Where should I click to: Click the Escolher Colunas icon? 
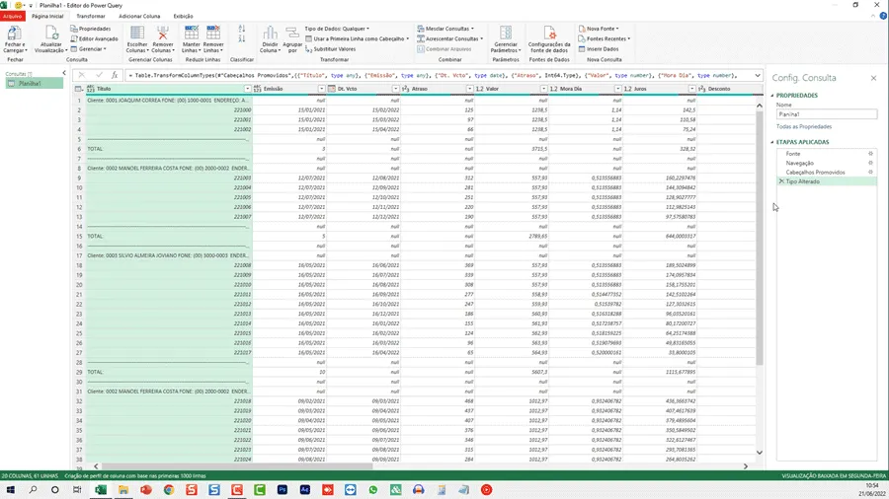pyautogui.click(x=136, y=33)
